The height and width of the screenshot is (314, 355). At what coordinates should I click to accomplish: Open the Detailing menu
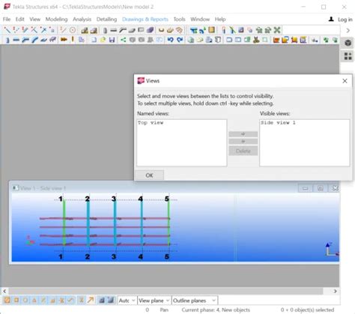(106, 19)
